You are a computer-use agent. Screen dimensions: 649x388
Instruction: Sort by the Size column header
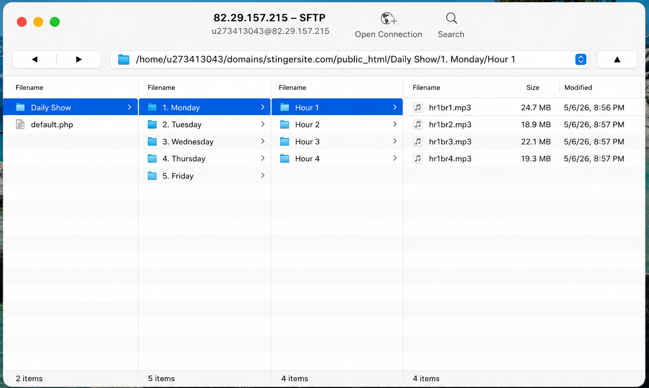[533, 88]
